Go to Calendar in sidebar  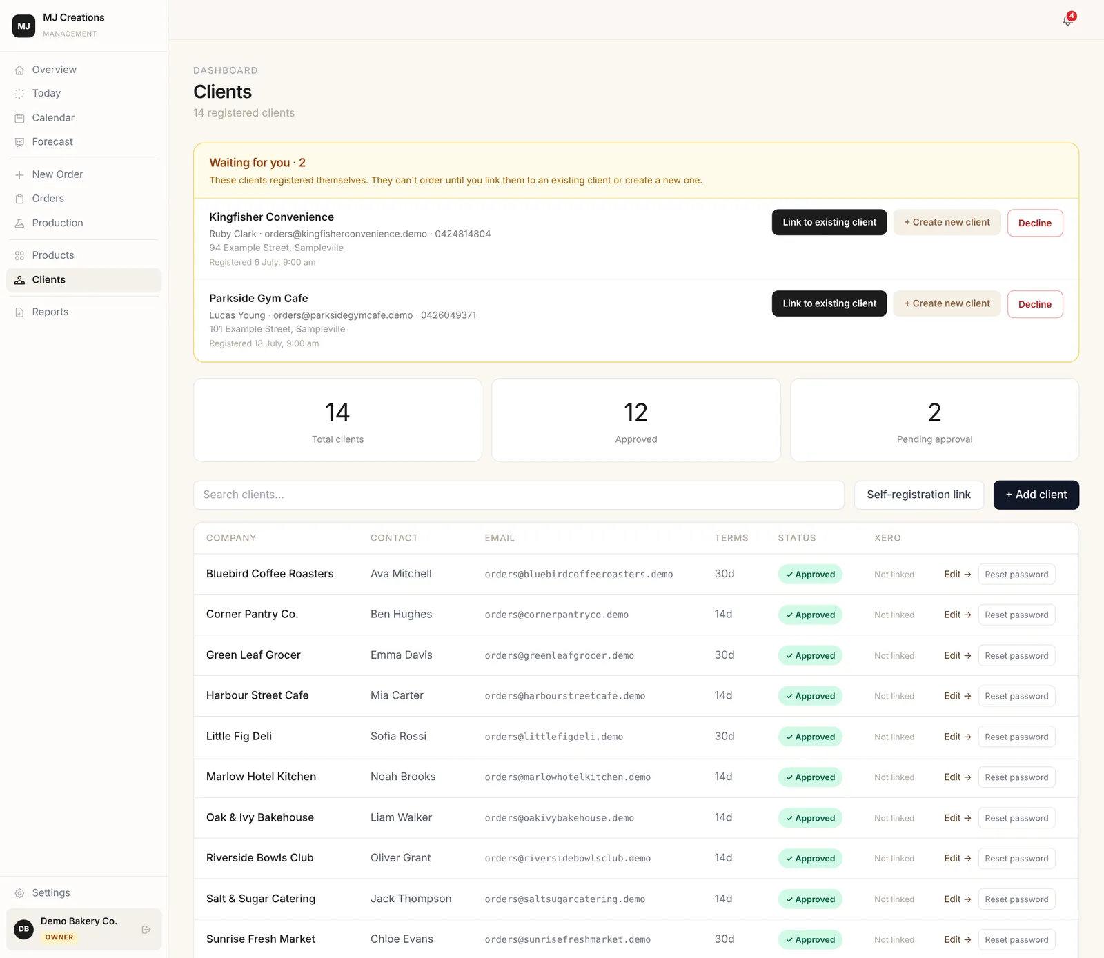coord(83,118)
